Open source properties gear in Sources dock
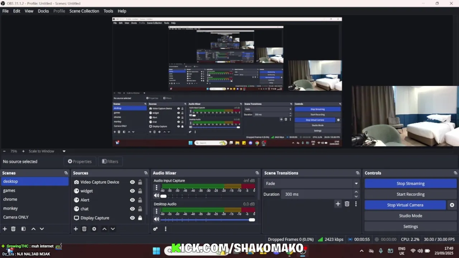This screenshot has height=258, width=459. [94, 229]
